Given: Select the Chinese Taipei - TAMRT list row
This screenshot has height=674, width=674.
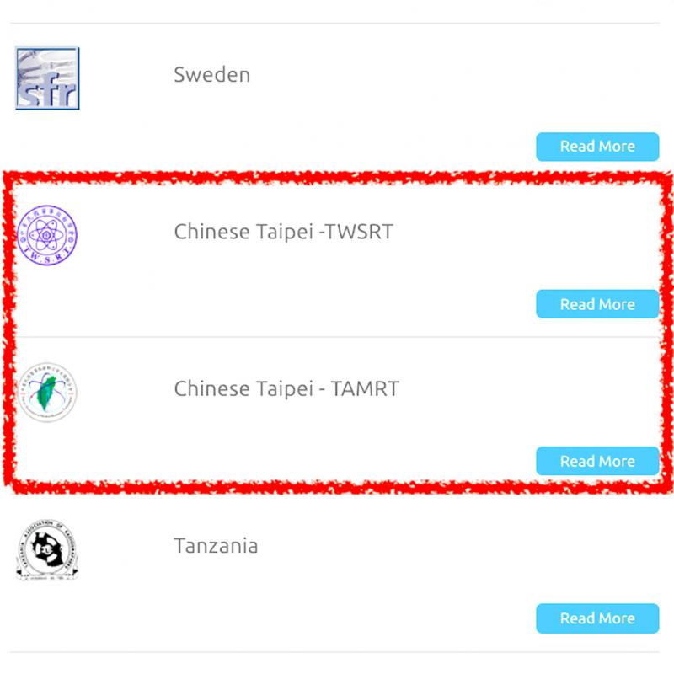Looking at the screenshot, I should 334,415.
